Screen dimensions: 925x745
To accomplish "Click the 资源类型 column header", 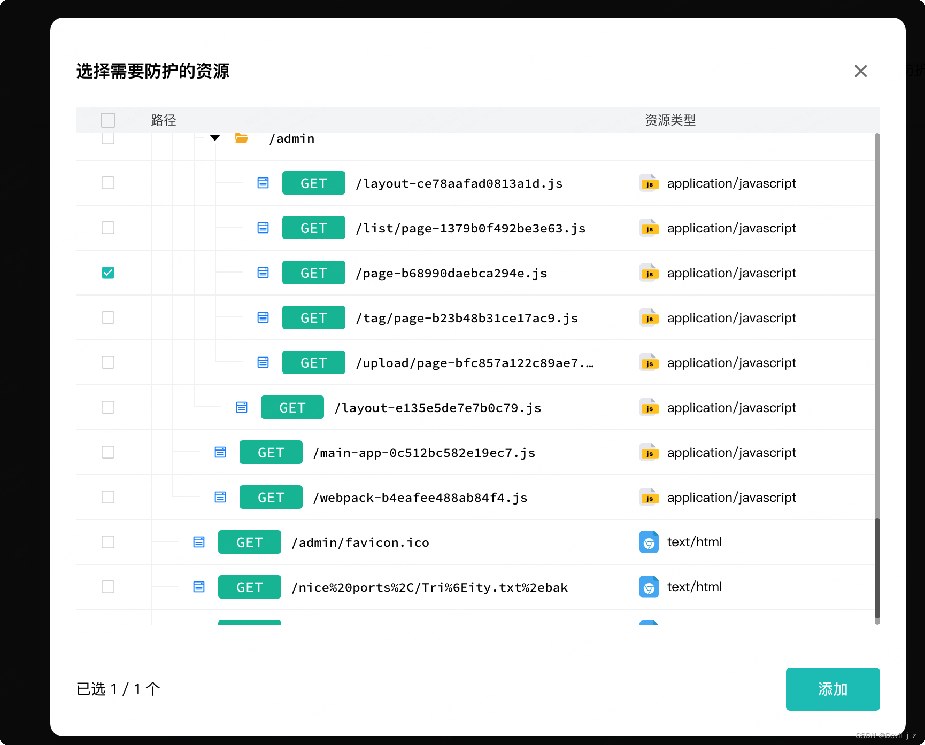I will [670, 120].
